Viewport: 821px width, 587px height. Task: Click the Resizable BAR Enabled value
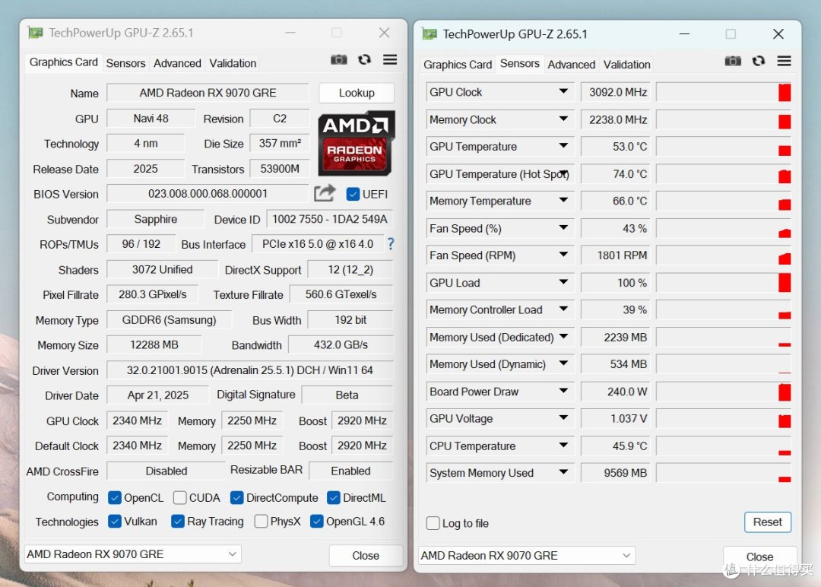[x=350, y=471]
